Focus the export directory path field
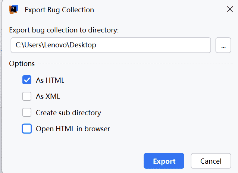The image size is (238, 173). tap(149, 45)
